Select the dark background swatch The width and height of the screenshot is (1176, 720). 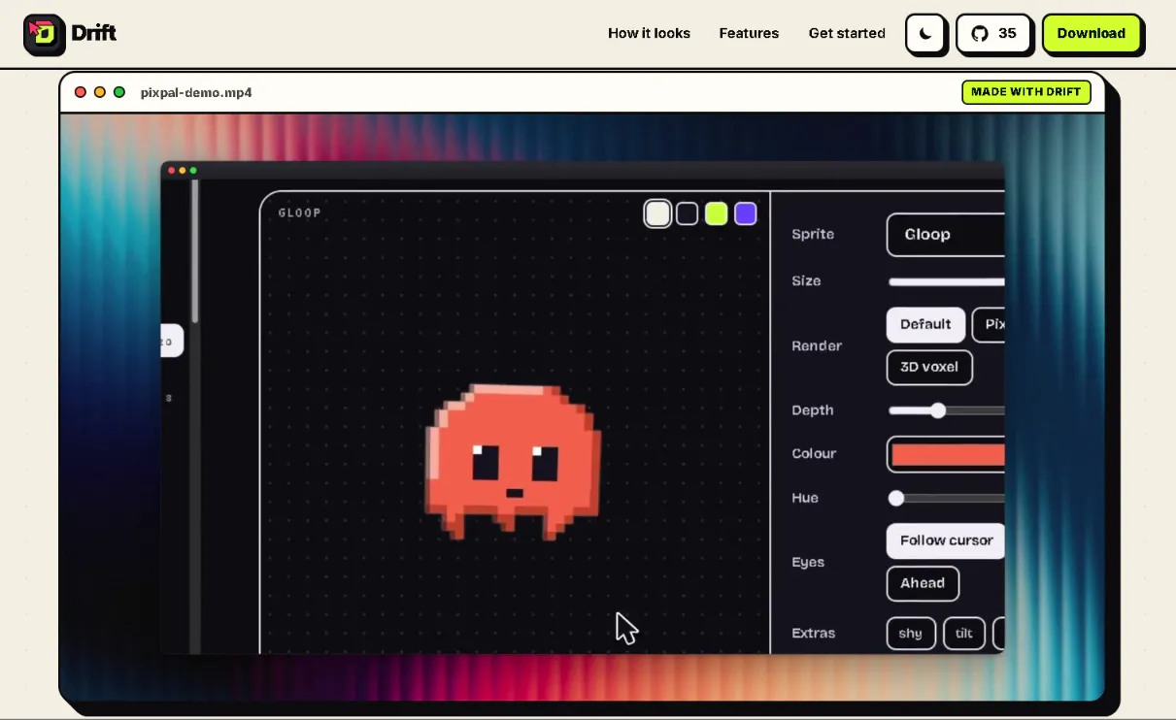click(688, 213)
